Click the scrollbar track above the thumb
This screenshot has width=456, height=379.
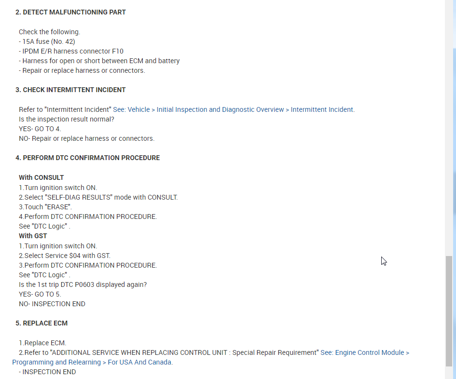click(449, 145)
